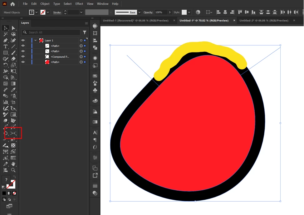This screenshot has width=304, height=215.
Task: Hide the red Path sublayer
Action: (x=23, y=62)
